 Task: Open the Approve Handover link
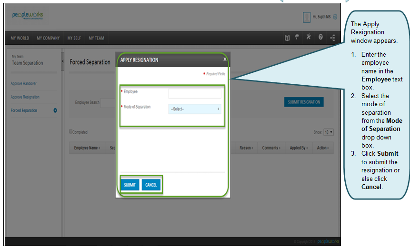[24, 84]
